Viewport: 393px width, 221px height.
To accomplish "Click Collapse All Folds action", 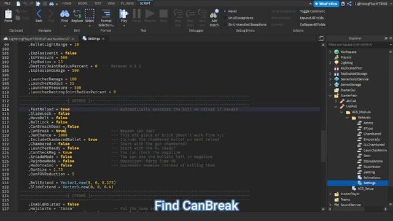I will pos(313,25).
